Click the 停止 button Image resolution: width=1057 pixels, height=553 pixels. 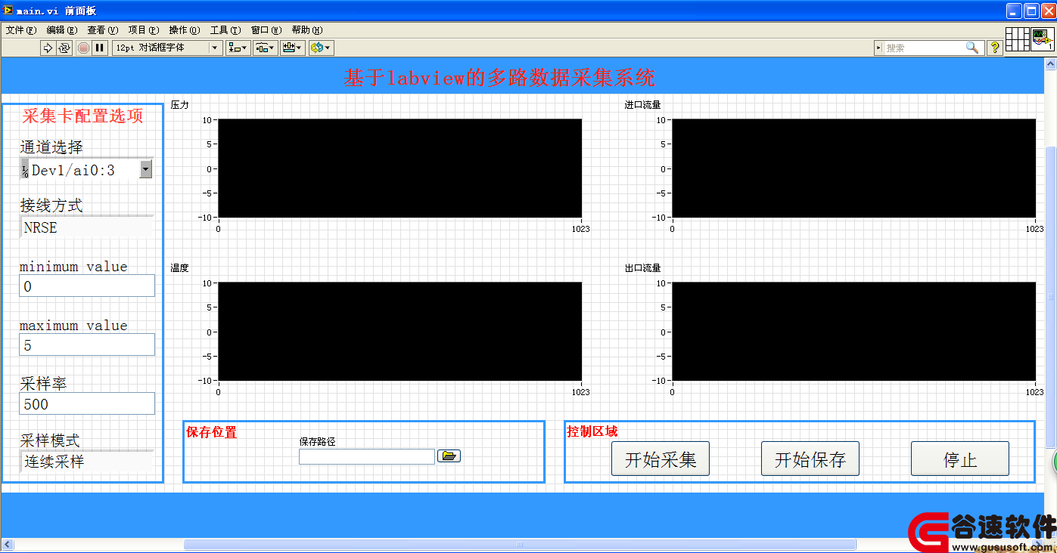coord(960,459)
